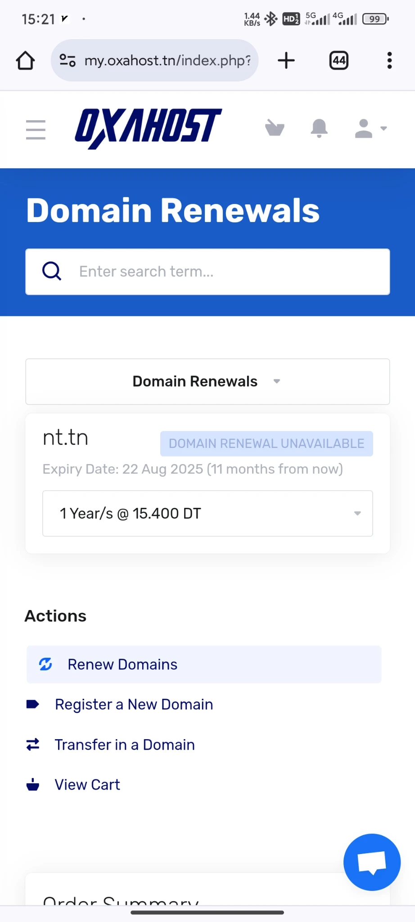Tap the my.oxahost.tn address bar URL
This screenshot has height=922, width=415.
point(167,60)
